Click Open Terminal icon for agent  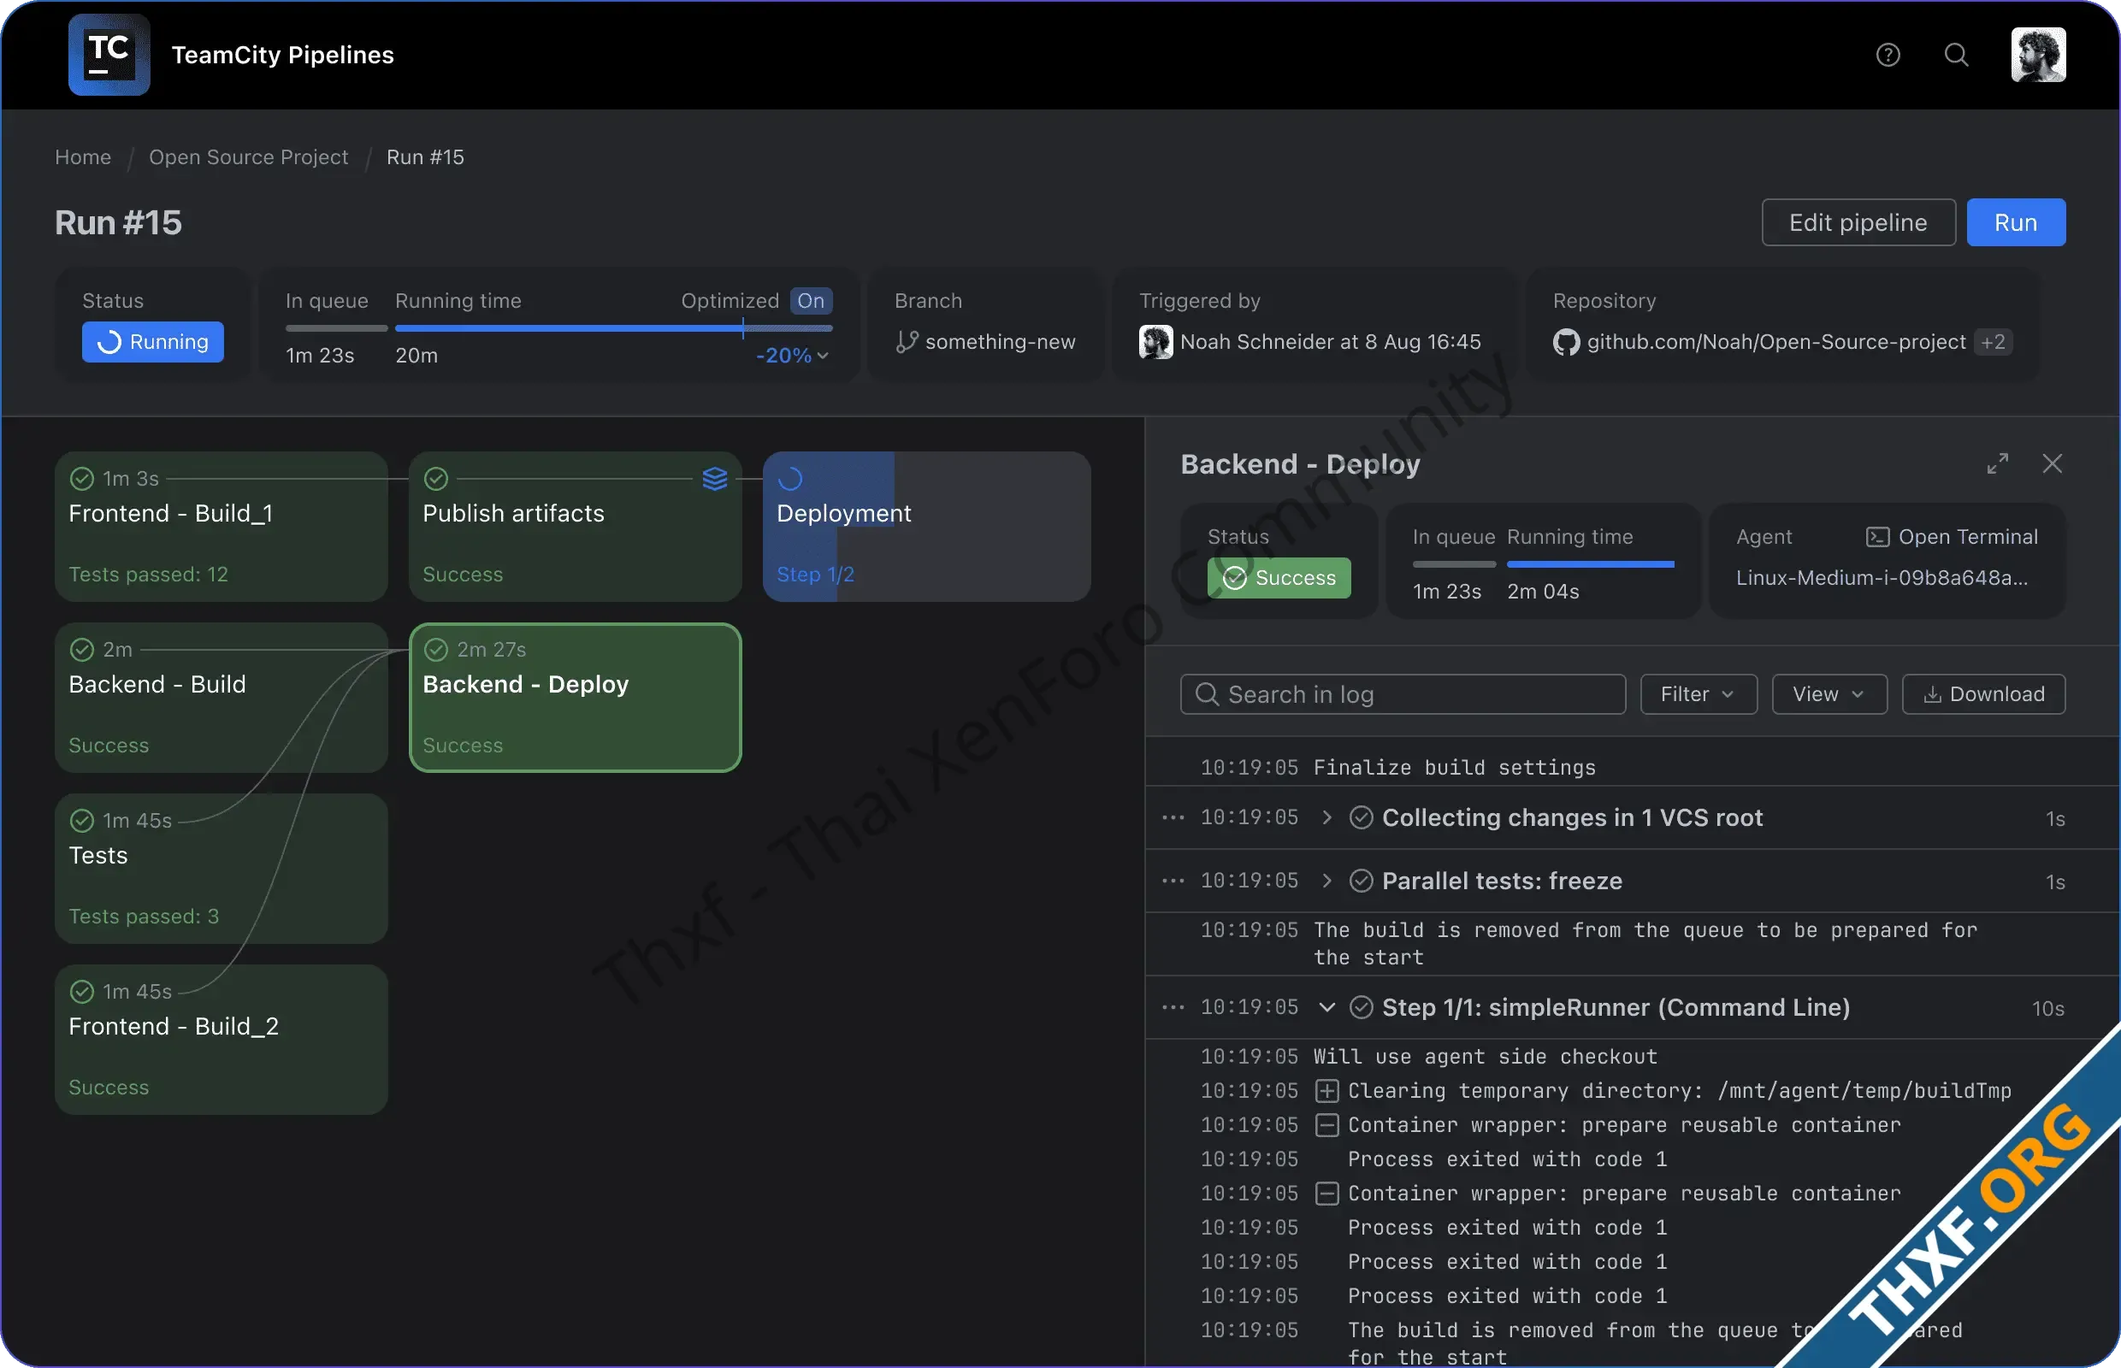point(1876,537)
